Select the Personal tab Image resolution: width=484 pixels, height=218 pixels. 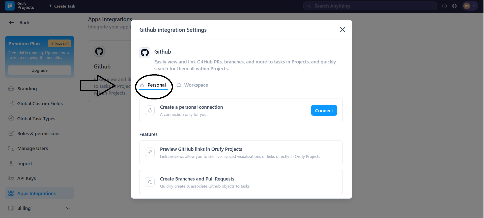tap(154, 85)
